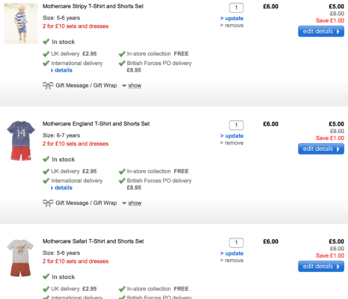
Task: Open the Mothercare Safari T-Shirt product title
Action: pyautogui.click(x=93, y=241)
